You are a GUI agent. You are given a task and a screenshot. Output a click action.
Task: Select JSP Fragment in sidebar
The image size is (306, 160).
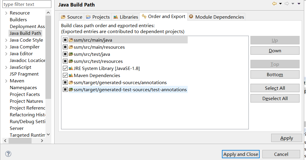coord(24,74)
